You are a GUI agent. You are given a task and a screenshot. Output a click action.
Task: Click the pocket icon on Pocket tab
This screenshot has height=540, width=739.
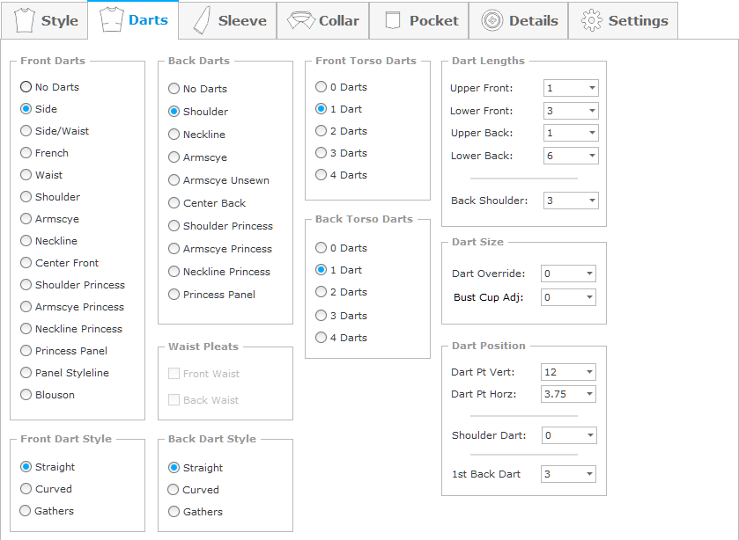(x=393, y=20)
